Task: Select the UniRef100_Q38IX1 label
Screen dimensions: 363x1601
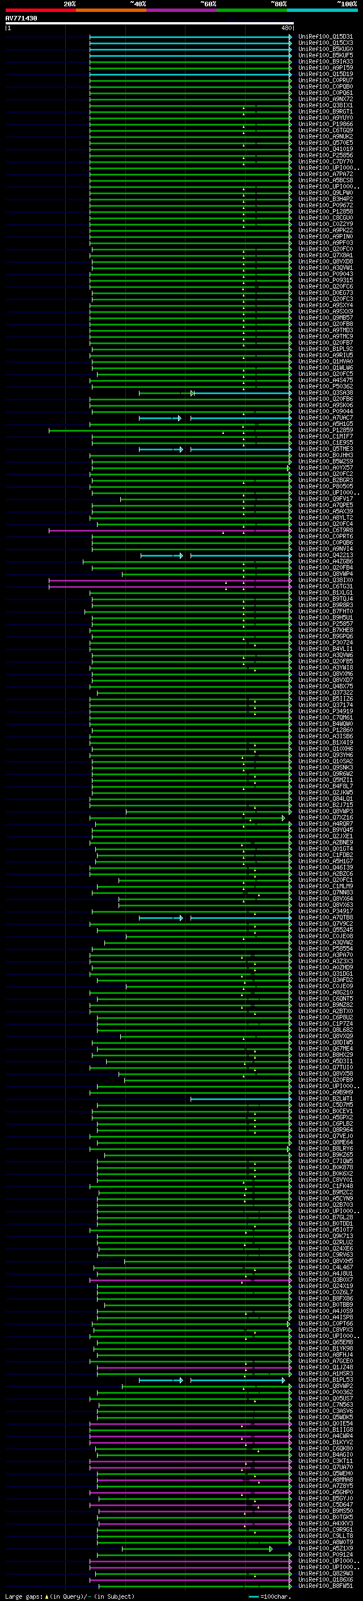Action: [x=325, y=105]
